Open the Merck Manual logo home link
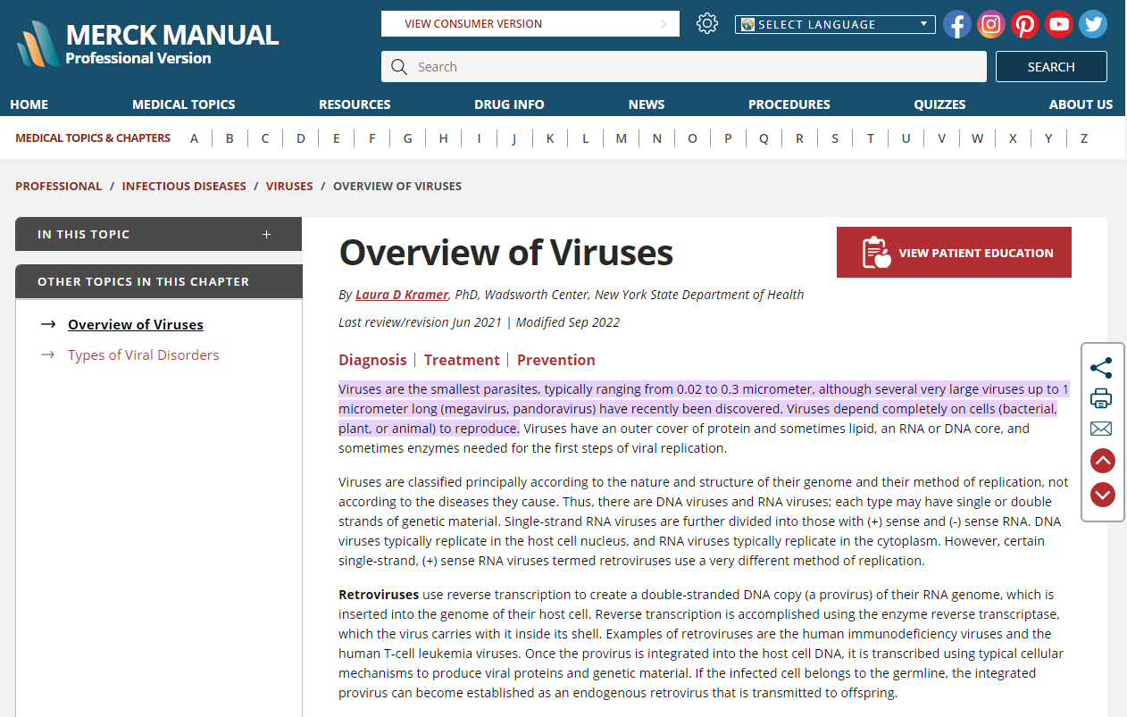The height and width of the screenshot is (717, 1127). click(148, 45)
